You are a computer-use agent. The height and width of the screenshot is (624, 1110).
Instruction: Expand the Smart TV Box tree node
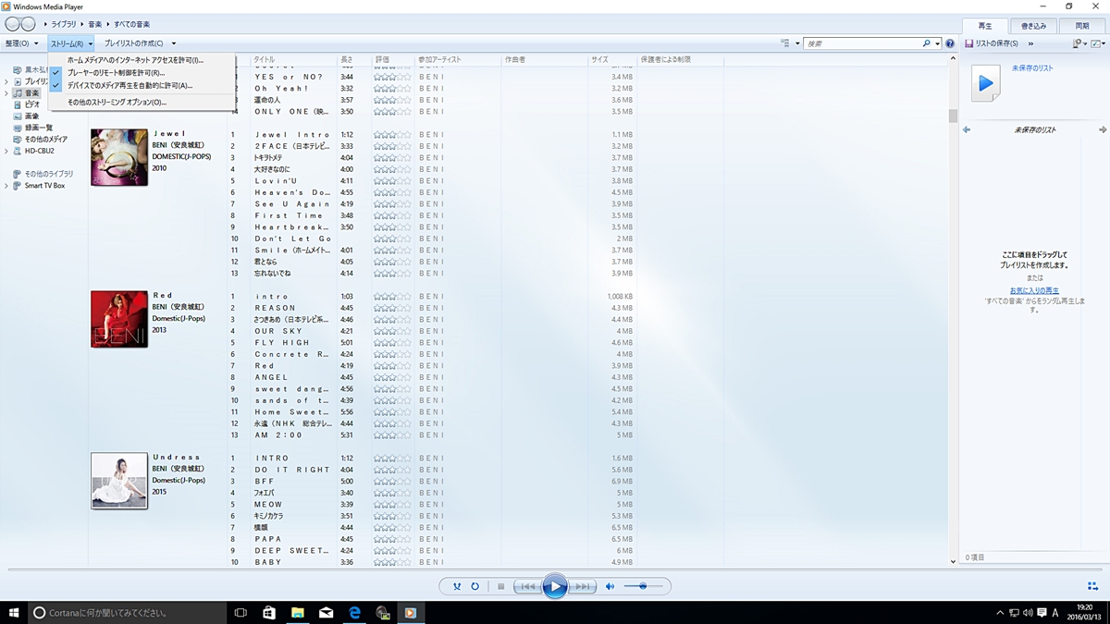coord(6,186)
